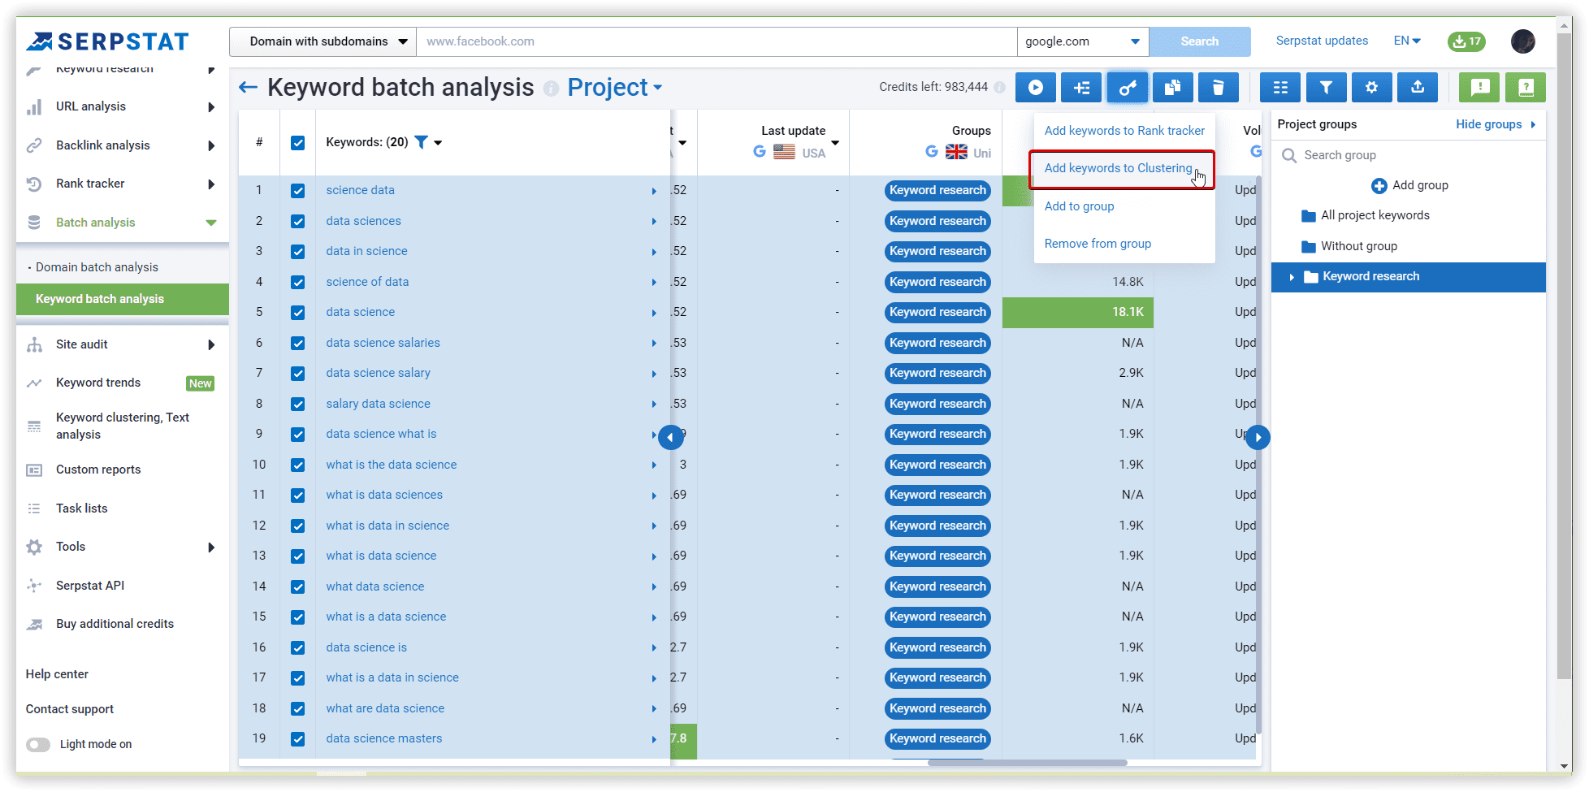Viewport: 1589px width, 792px height.
Task: Uncheck the select-all checkbox in the header
Action: tap(298, 141)
